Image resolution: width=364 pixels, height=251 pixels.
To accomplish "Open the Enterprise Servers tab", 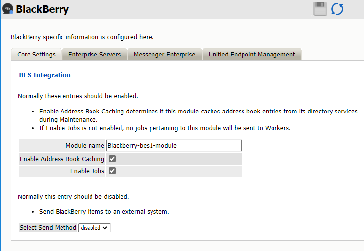I will click(x=94, y=55).
